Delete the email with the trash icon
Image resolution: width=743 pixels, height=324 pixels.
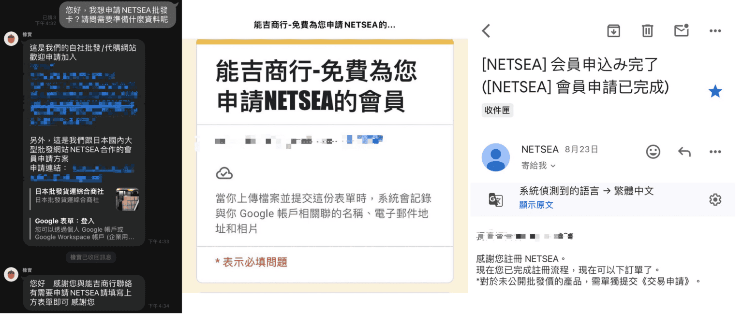point(648,30)
